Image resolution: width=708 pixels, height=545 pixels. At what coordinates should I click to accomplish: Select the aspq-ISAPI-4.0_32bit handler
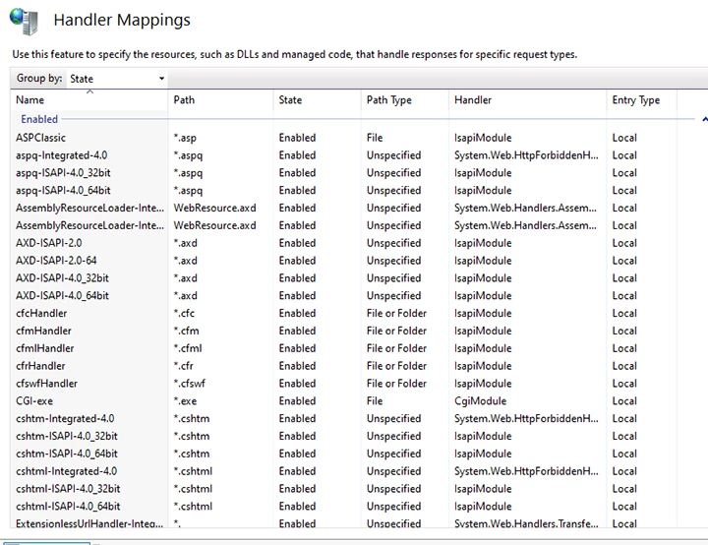pos(63,172)
